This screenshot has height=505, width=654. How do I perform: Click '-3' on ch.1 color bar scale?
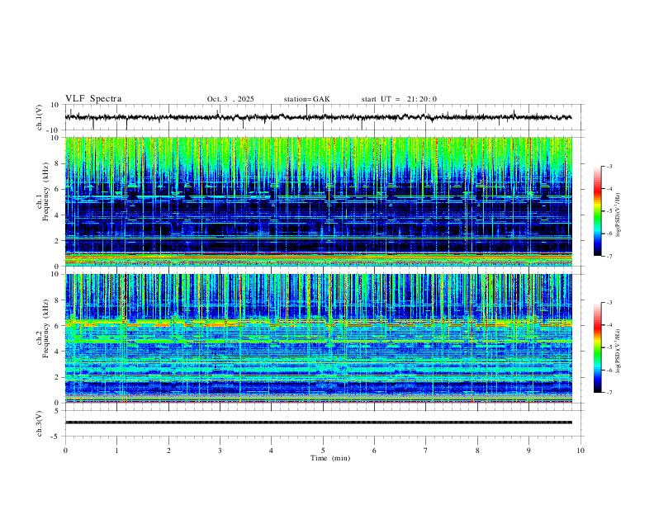[609, 166]
